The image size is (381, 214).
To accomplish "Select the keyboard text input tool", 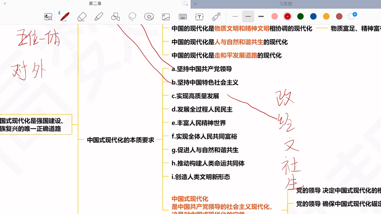I will pos(183,17).
